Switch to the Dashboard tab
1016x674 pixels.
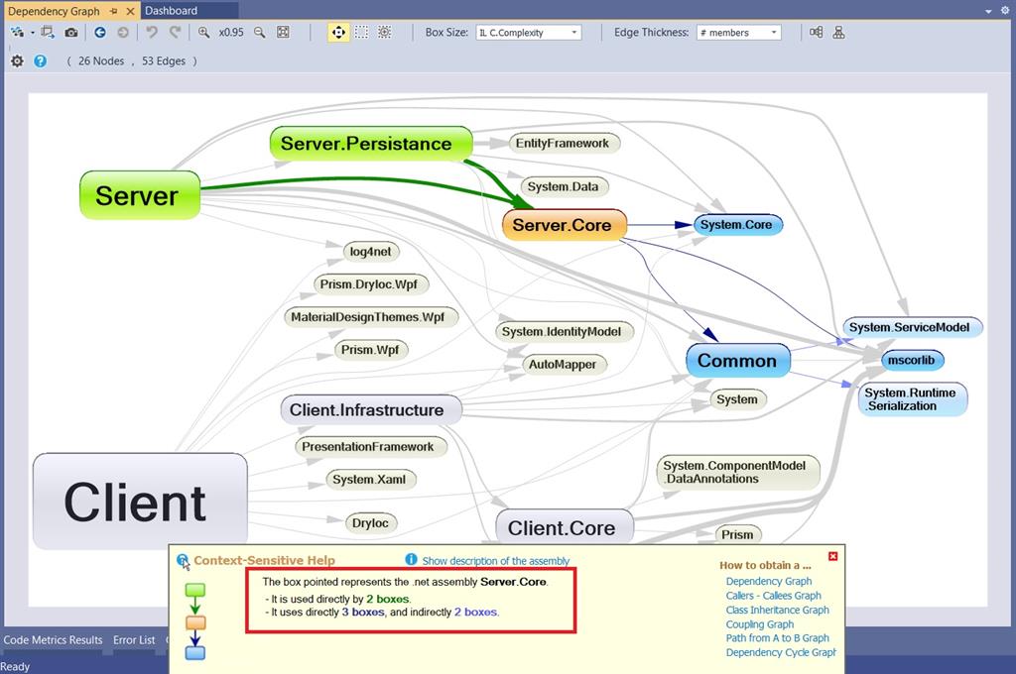[171, 11]
